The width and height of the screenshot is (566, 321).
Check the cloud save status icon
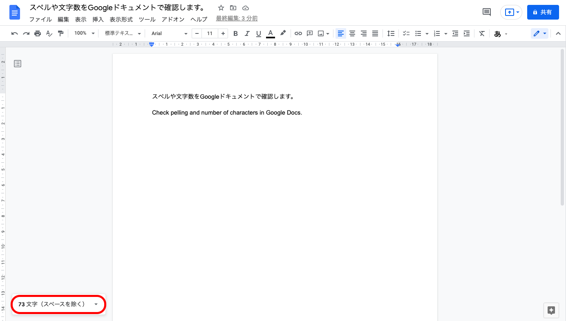point(246,8)
